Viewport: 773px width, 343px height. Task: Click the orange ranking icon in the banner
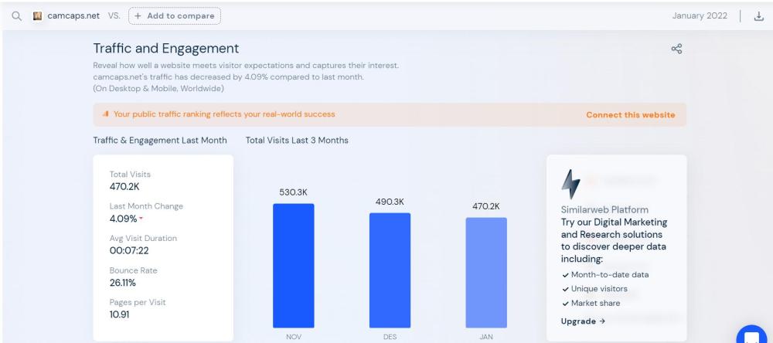[105, 115]
